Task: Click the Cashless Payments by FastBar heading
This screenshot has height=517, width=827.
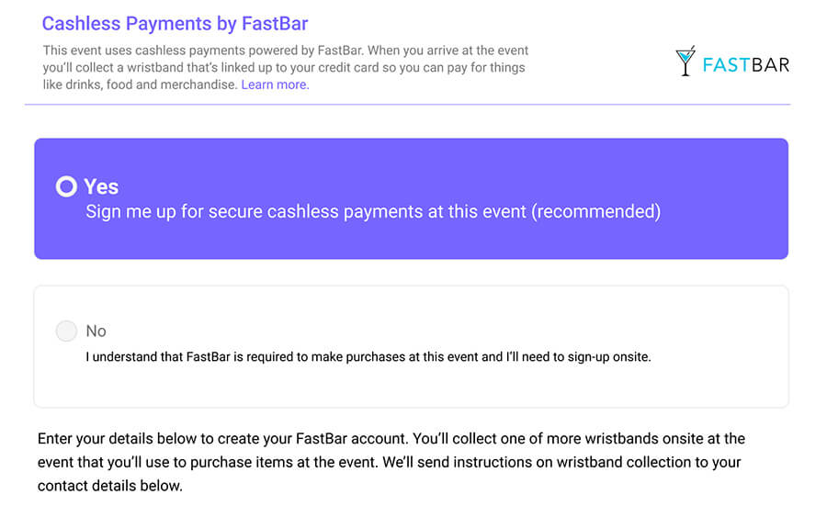Action: (175, 24)
